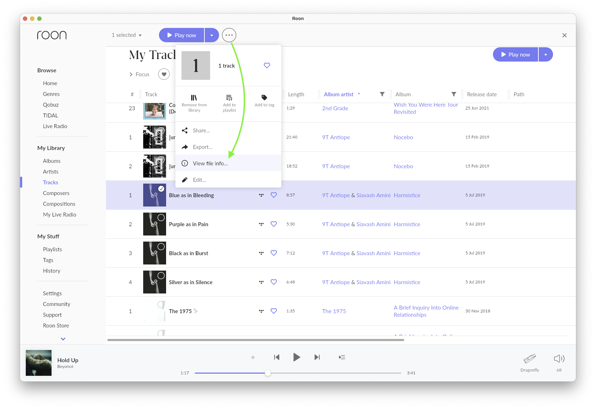Toggle sort by Album artist column

339,94
